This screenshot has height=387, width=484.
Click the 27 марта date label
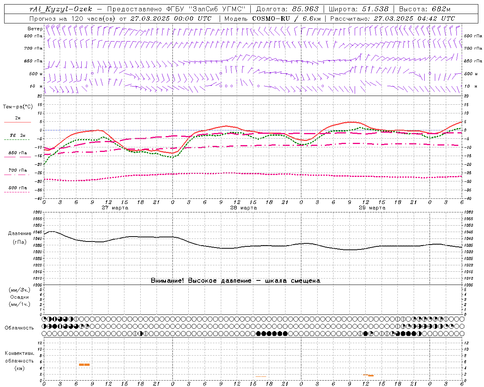point(115,208)
